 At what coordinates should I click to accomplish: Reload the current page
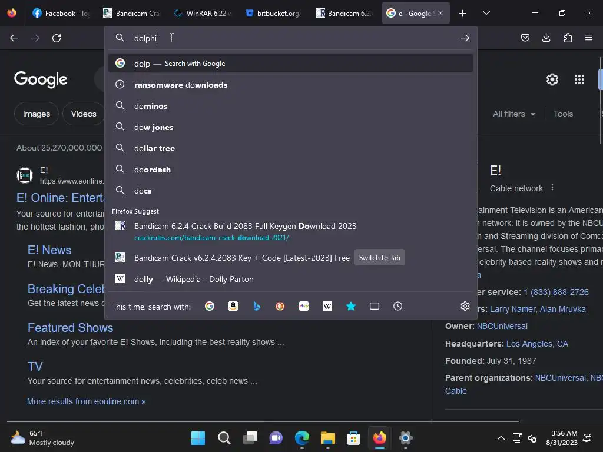(57, 38)
